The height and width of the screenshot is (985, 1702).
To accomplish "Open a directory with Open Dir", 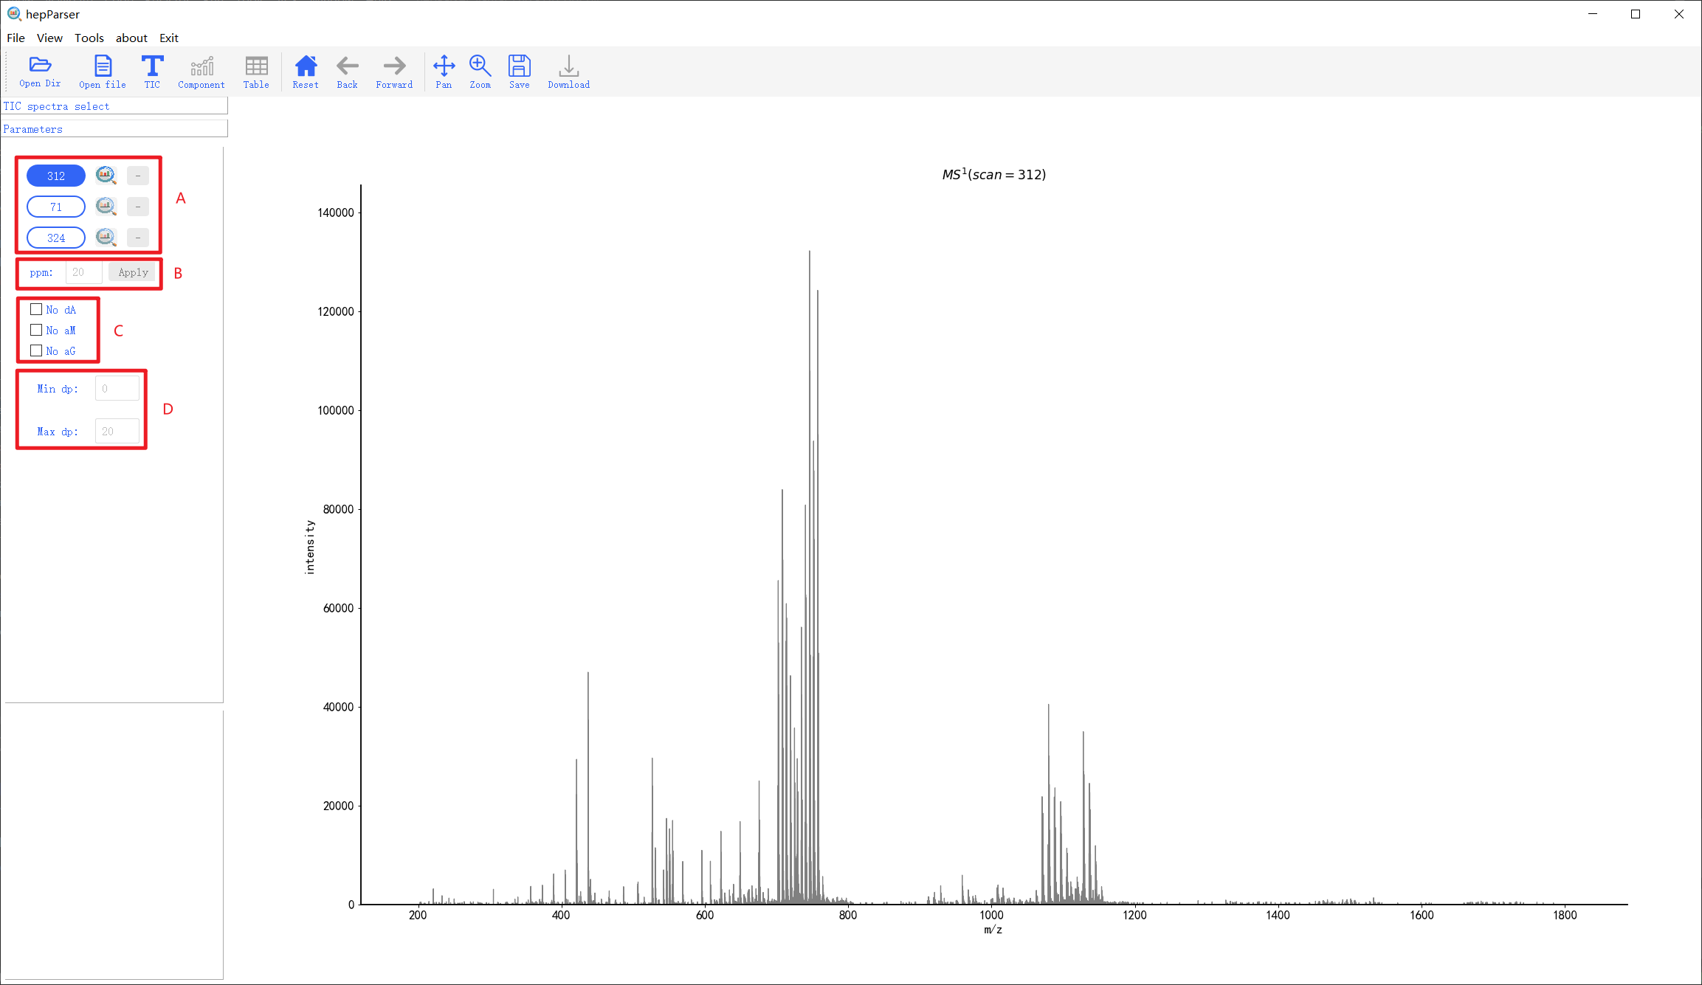I will click(40, 72).
